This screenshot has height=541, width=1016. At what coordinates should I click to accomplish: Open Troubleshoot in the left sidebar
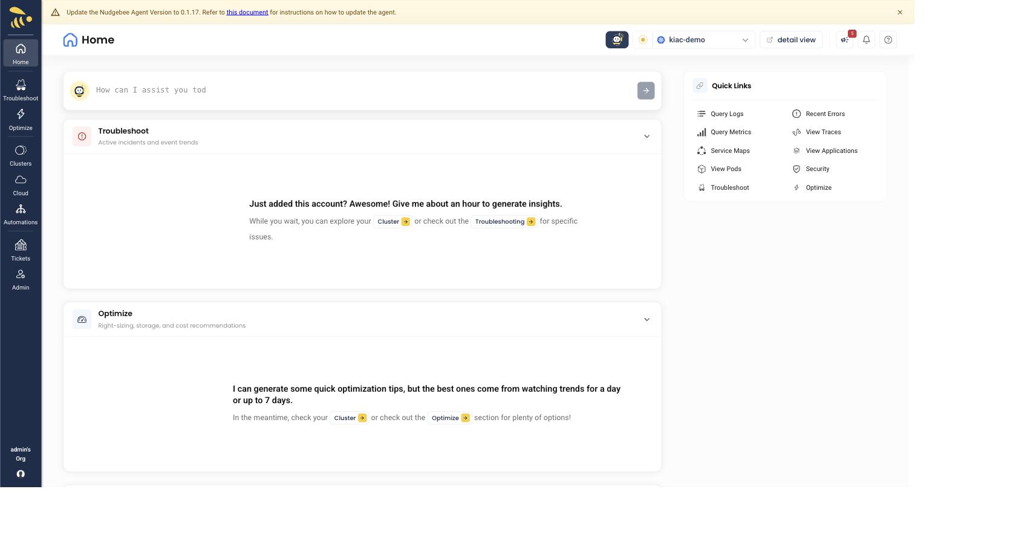click(x=21, y=89)
